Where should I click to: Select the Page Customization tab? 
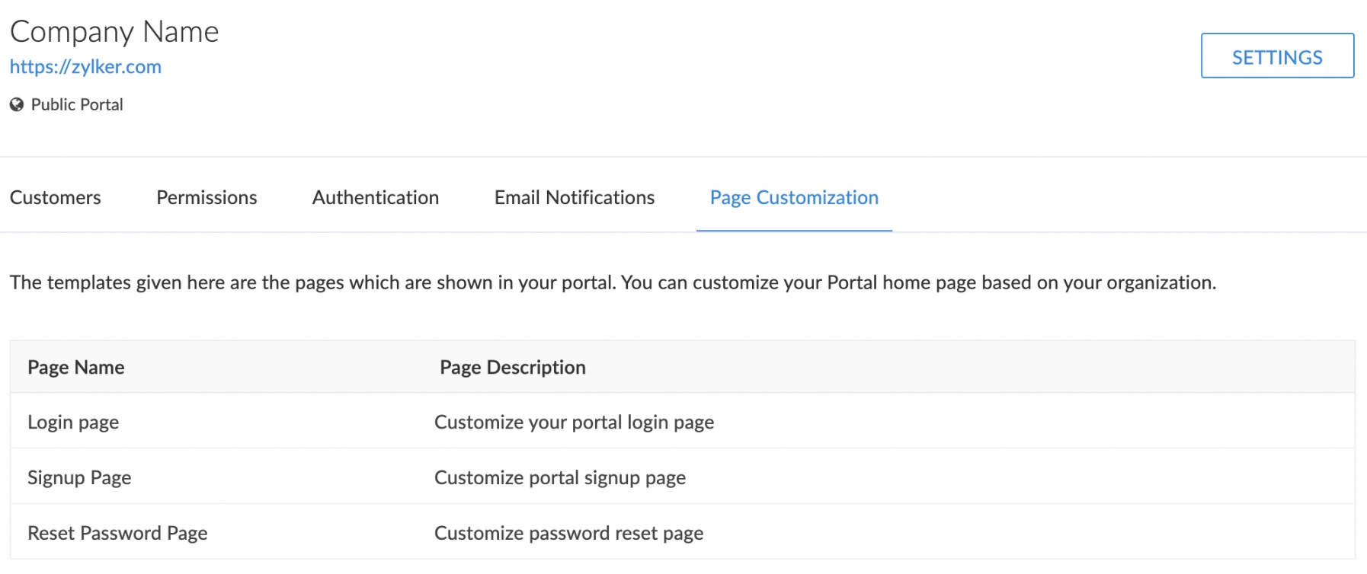[794, 198]
